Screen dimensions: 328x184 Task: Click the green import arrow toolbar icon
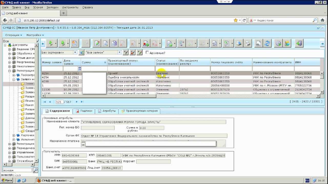(50, 43)
